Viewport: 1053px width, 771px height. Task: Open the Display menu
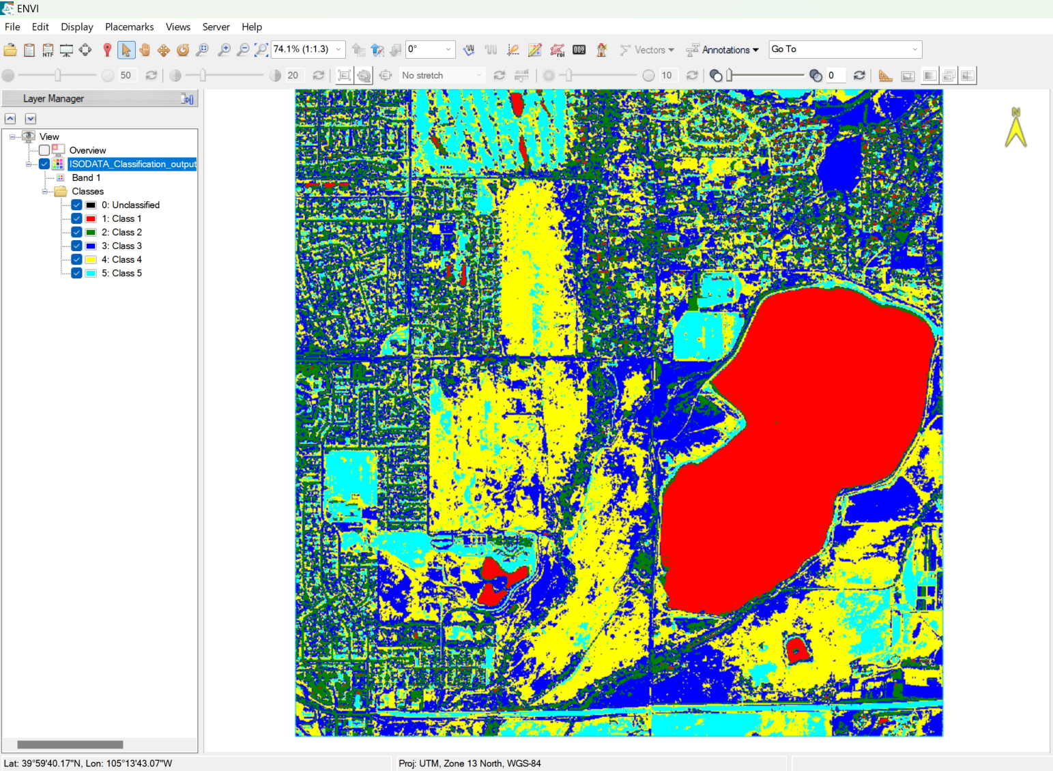(76, 27)
